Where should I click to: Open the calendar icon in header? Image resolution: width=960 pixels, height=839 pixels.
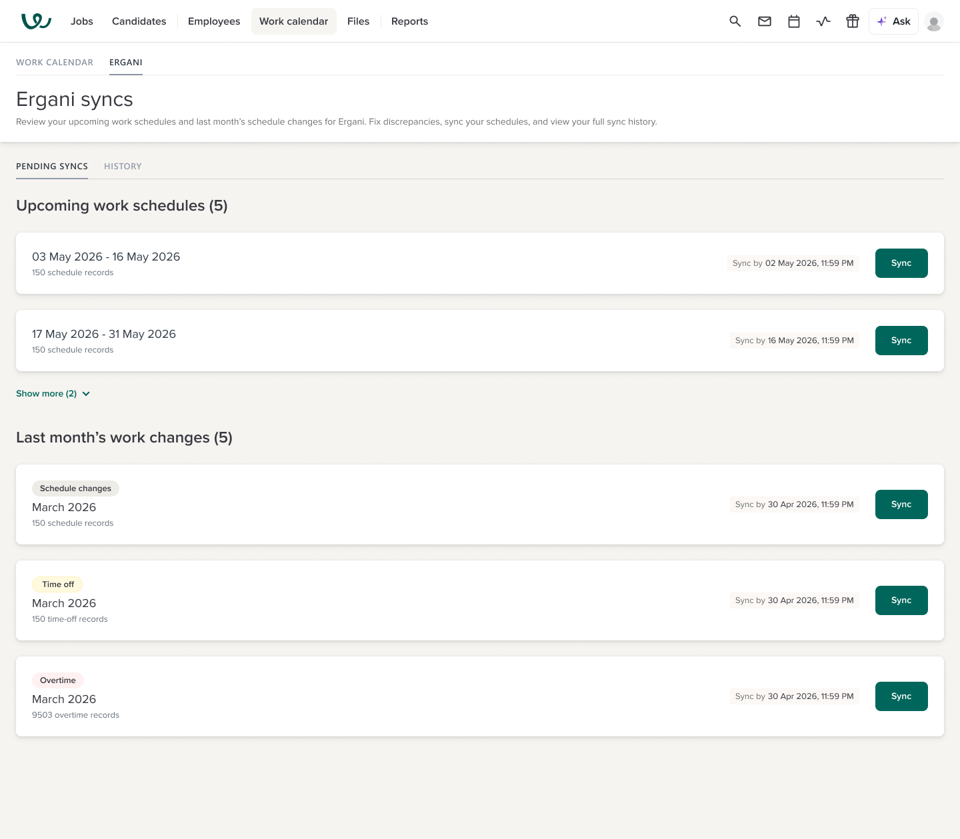[794, 21]
